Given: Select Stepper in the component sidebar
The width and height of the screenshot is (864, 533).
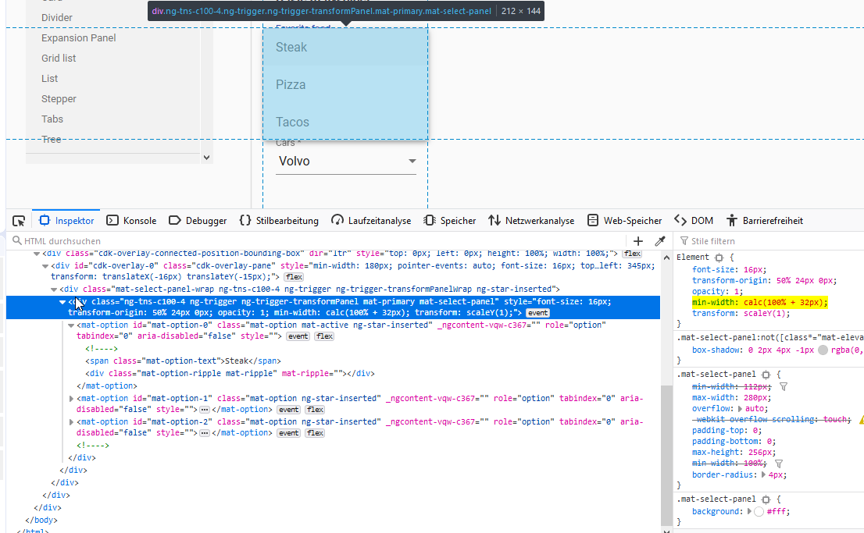Looking at the screenshot, I should (59, 98).
